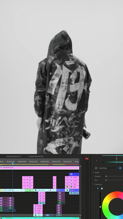Select the FINALY_VLET.mov clip
The image size is (123, 219).
tap(11, 190)
